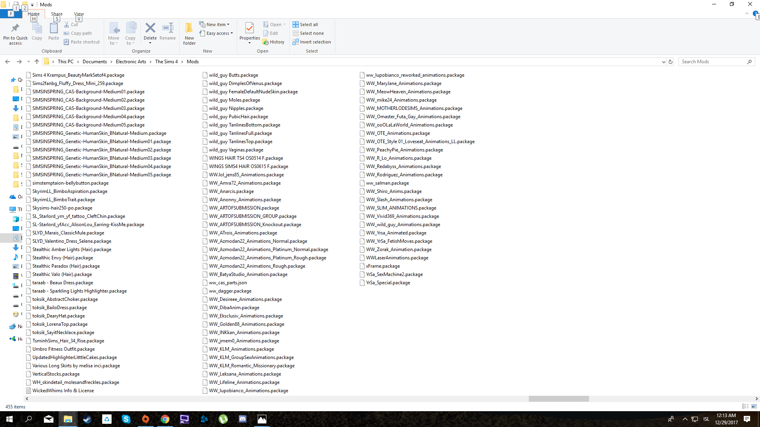This screenshot has height=427, width=760.
Task: Open file History
Action: click(274, 42)
